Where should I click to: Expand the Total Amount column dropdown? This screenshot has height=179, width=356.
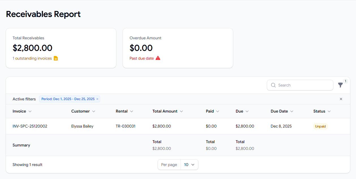181,111
